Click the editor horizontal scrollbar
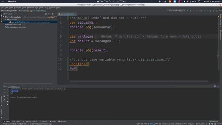This screenshot has height=125, width=222. pyautogui.click(x=139, y=81)
